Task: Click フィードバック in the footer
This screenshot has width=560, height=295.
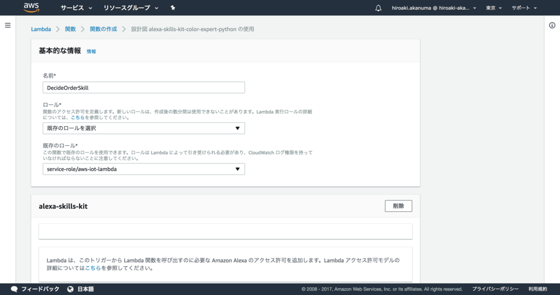Action: [40, 289]
